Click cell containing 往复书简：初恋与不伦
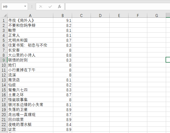 pos(30,45)
